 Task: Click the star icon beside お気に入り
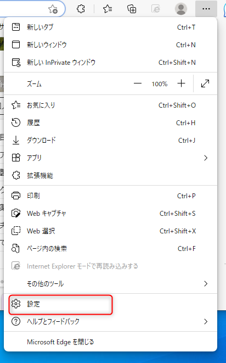point(16,105)
